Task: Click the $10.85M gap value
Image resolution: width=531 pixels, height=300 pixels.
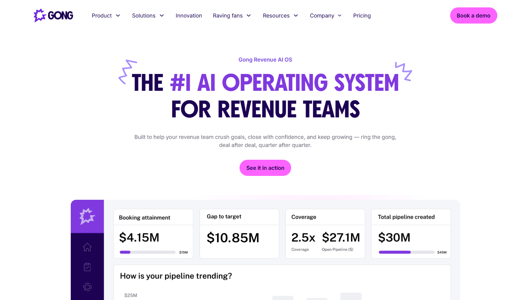Action: tap(233, 238)
